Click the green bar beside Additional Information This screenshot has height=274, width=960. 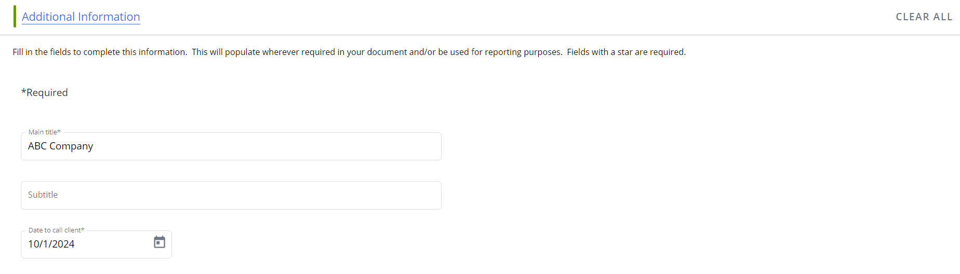click(15, 17)
